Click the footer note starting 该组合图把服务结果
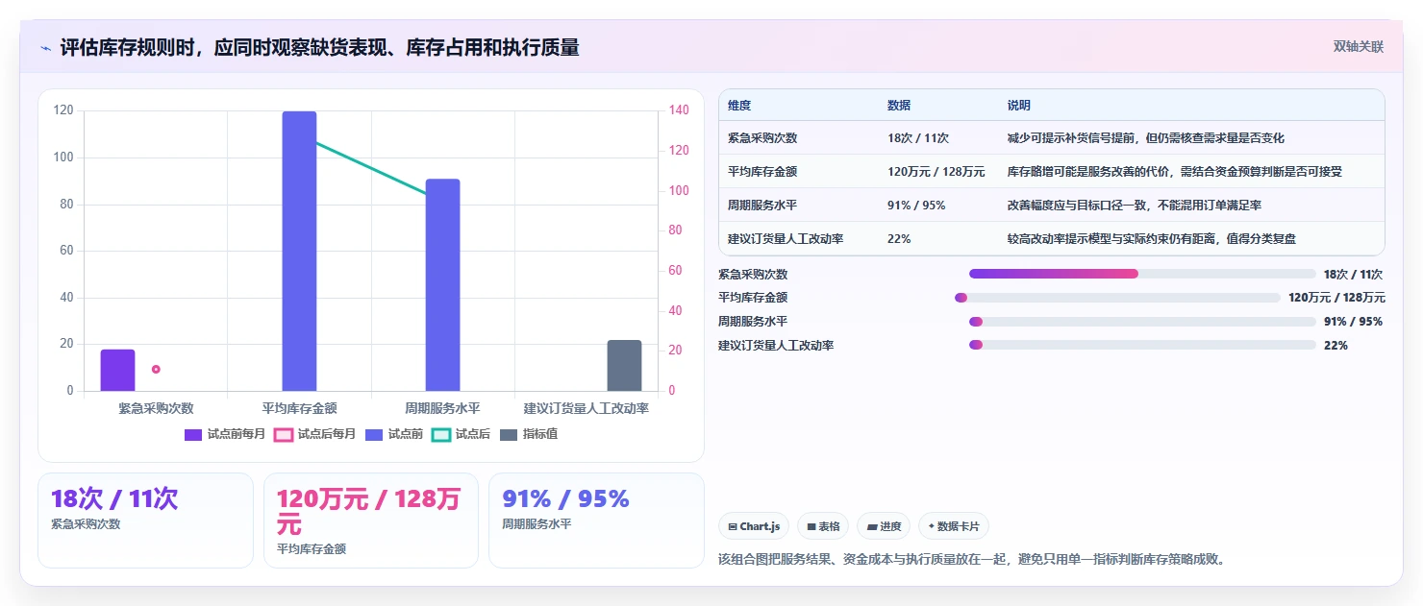The height and width of the screenshot is (606, 1423). [973, 559]
